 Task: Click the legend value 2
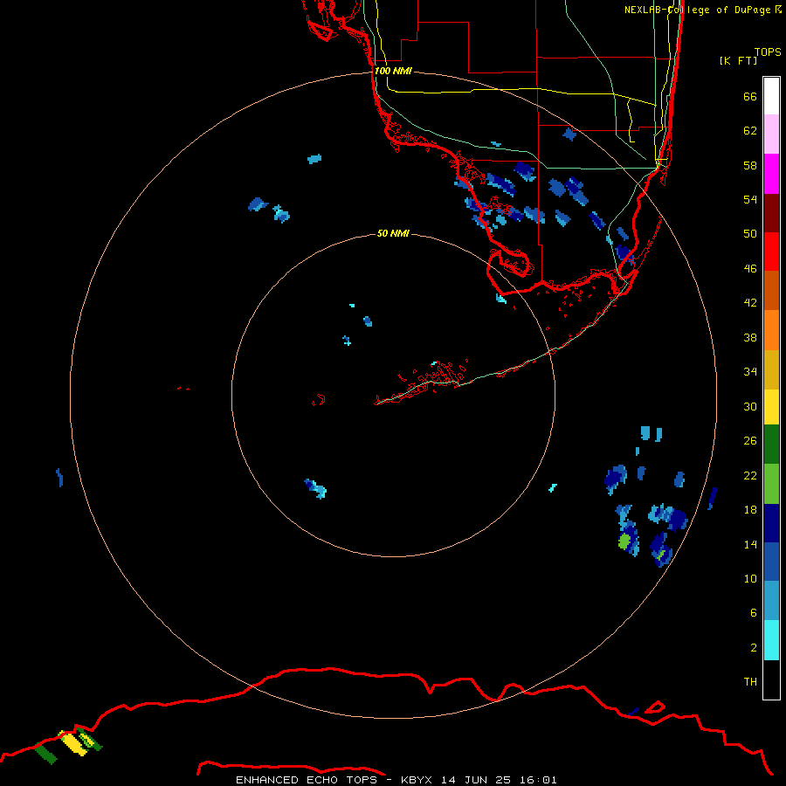click(x=754, y=648)
